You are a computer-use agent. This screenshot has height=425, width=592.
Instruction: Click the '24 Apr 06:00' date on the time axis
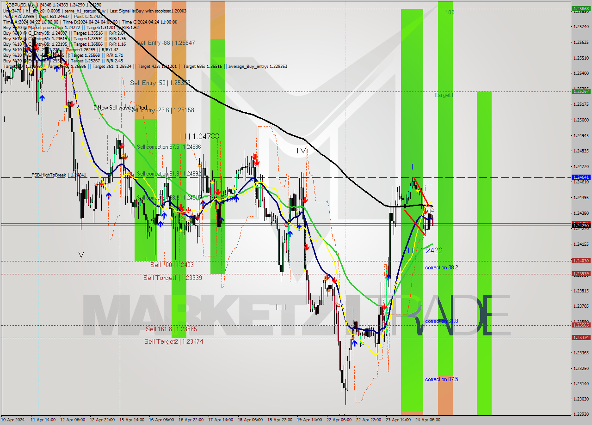(428, 420)
